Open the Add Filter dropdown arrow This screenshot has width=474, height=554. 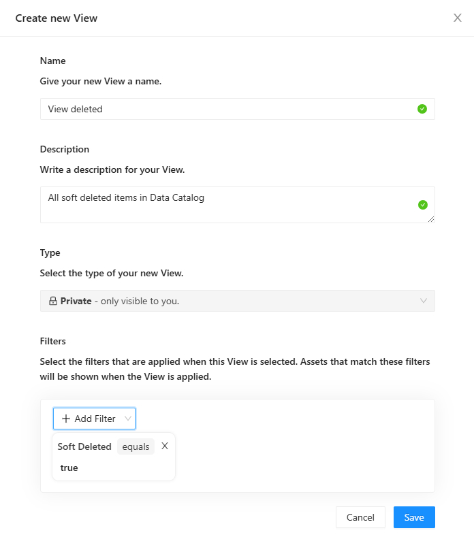point(127,419)
